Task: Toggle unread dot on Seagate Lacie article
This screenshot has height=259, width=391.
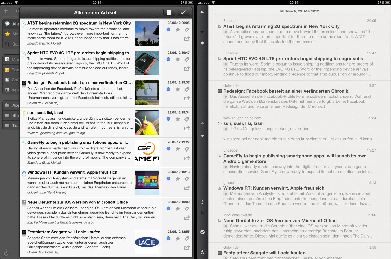Action: pos(168,239)
